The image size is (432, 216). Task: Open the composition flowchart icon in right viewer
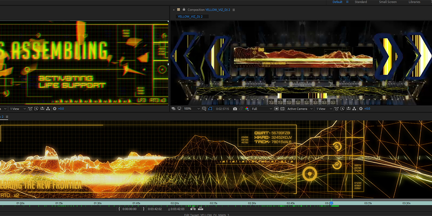354,109
